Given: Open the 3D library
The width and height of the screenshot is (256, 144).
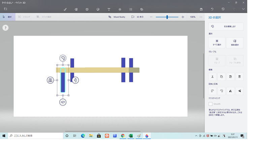Looking at the screenshot, I should pos(142,9).
